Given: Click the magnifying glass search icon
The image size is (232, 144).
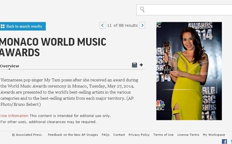Looking at the screenshot, I should tap(142, 9).
